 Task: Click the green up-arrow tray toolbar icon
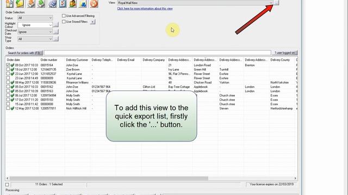tap(41, 4)
